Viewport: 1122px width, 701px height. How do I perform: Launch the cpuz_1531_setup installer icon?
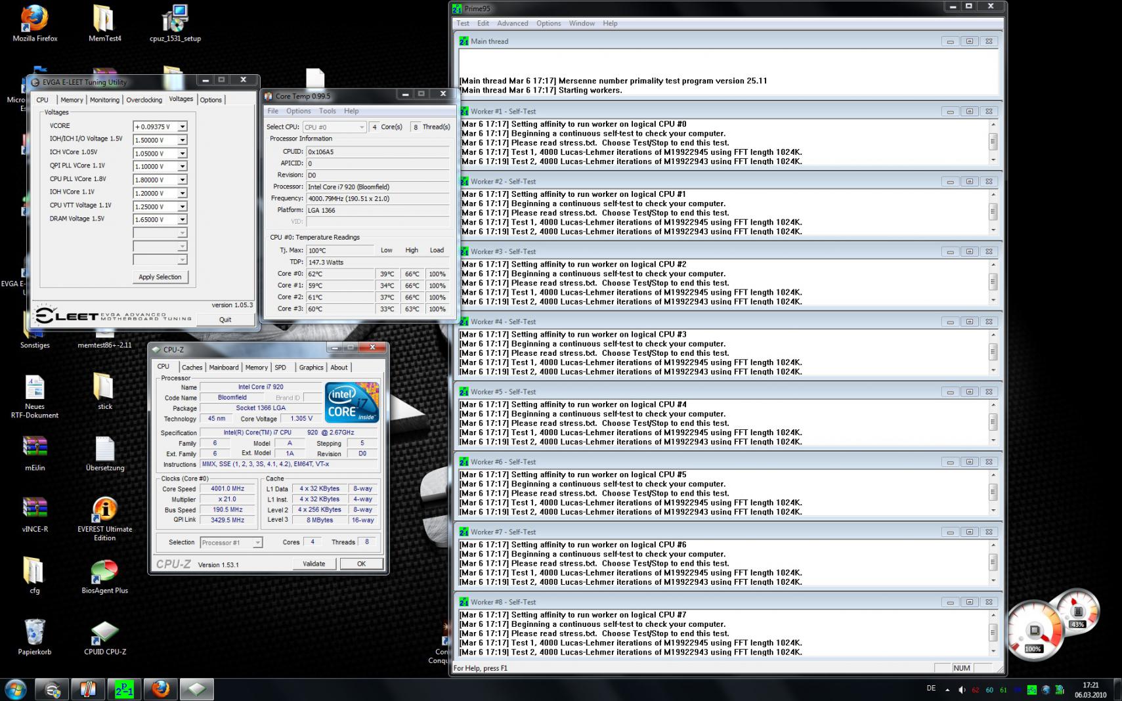pos(175,24)
